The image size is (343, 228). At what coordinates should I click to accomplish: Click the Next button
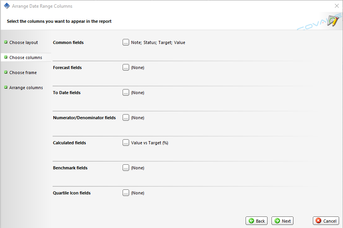coord(282,221)
